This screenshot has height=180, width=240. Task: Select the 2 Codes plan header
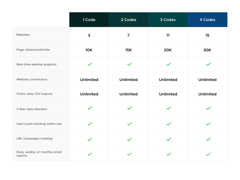click(x=128, y=20)
